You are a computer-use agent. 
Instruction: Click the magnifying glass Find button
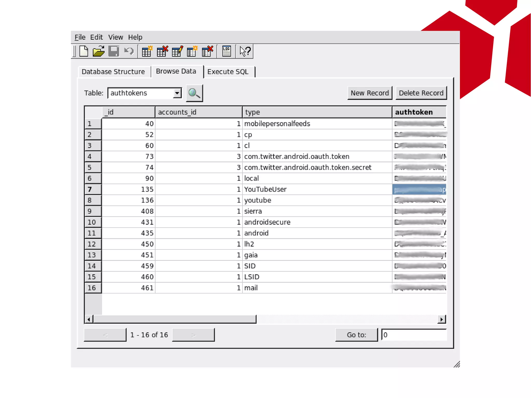coord(194,93)
